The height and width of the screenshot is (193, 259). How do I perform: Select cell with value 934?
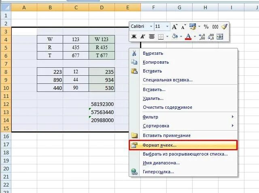coord(102,80)
